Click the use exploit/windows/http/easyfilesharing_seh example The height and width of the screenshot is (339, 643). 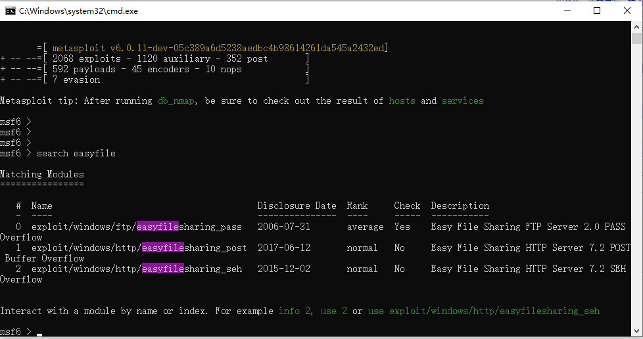coord(483,311)
